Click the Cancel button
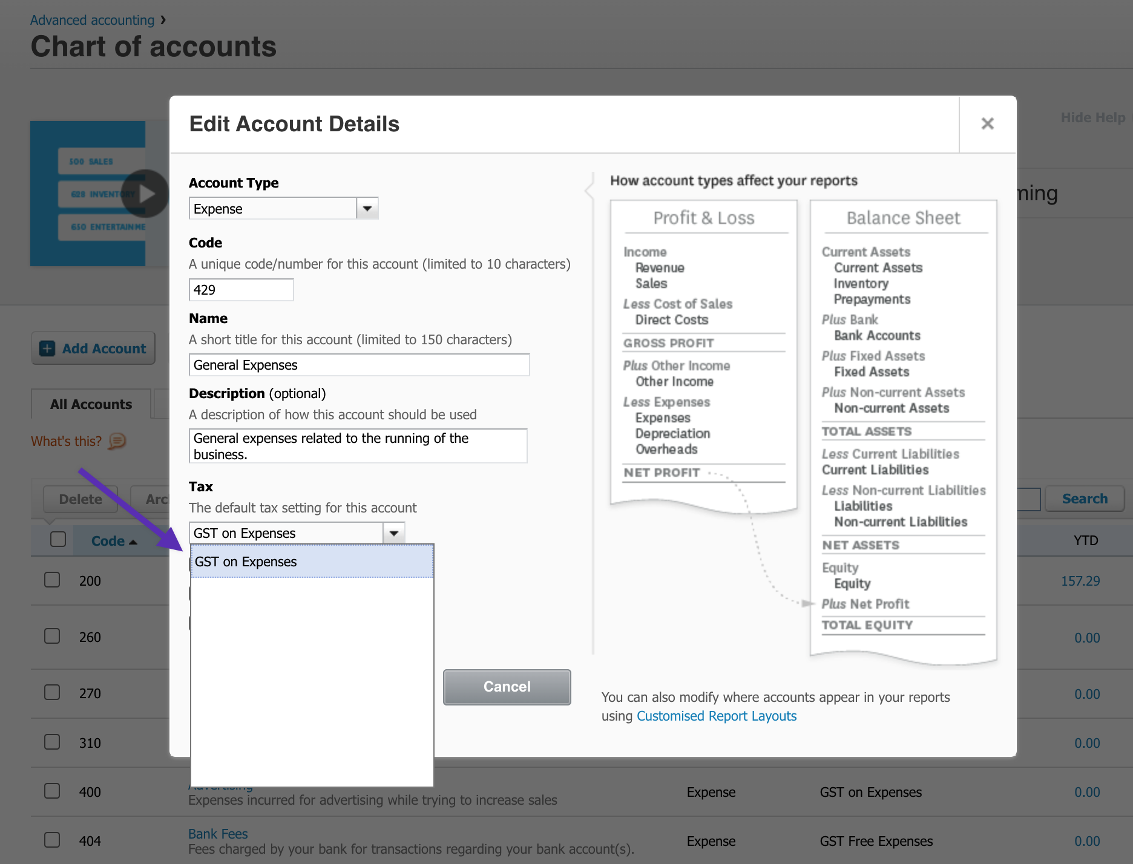Viewport: 1133px width, 864px height. coord(507,687)
